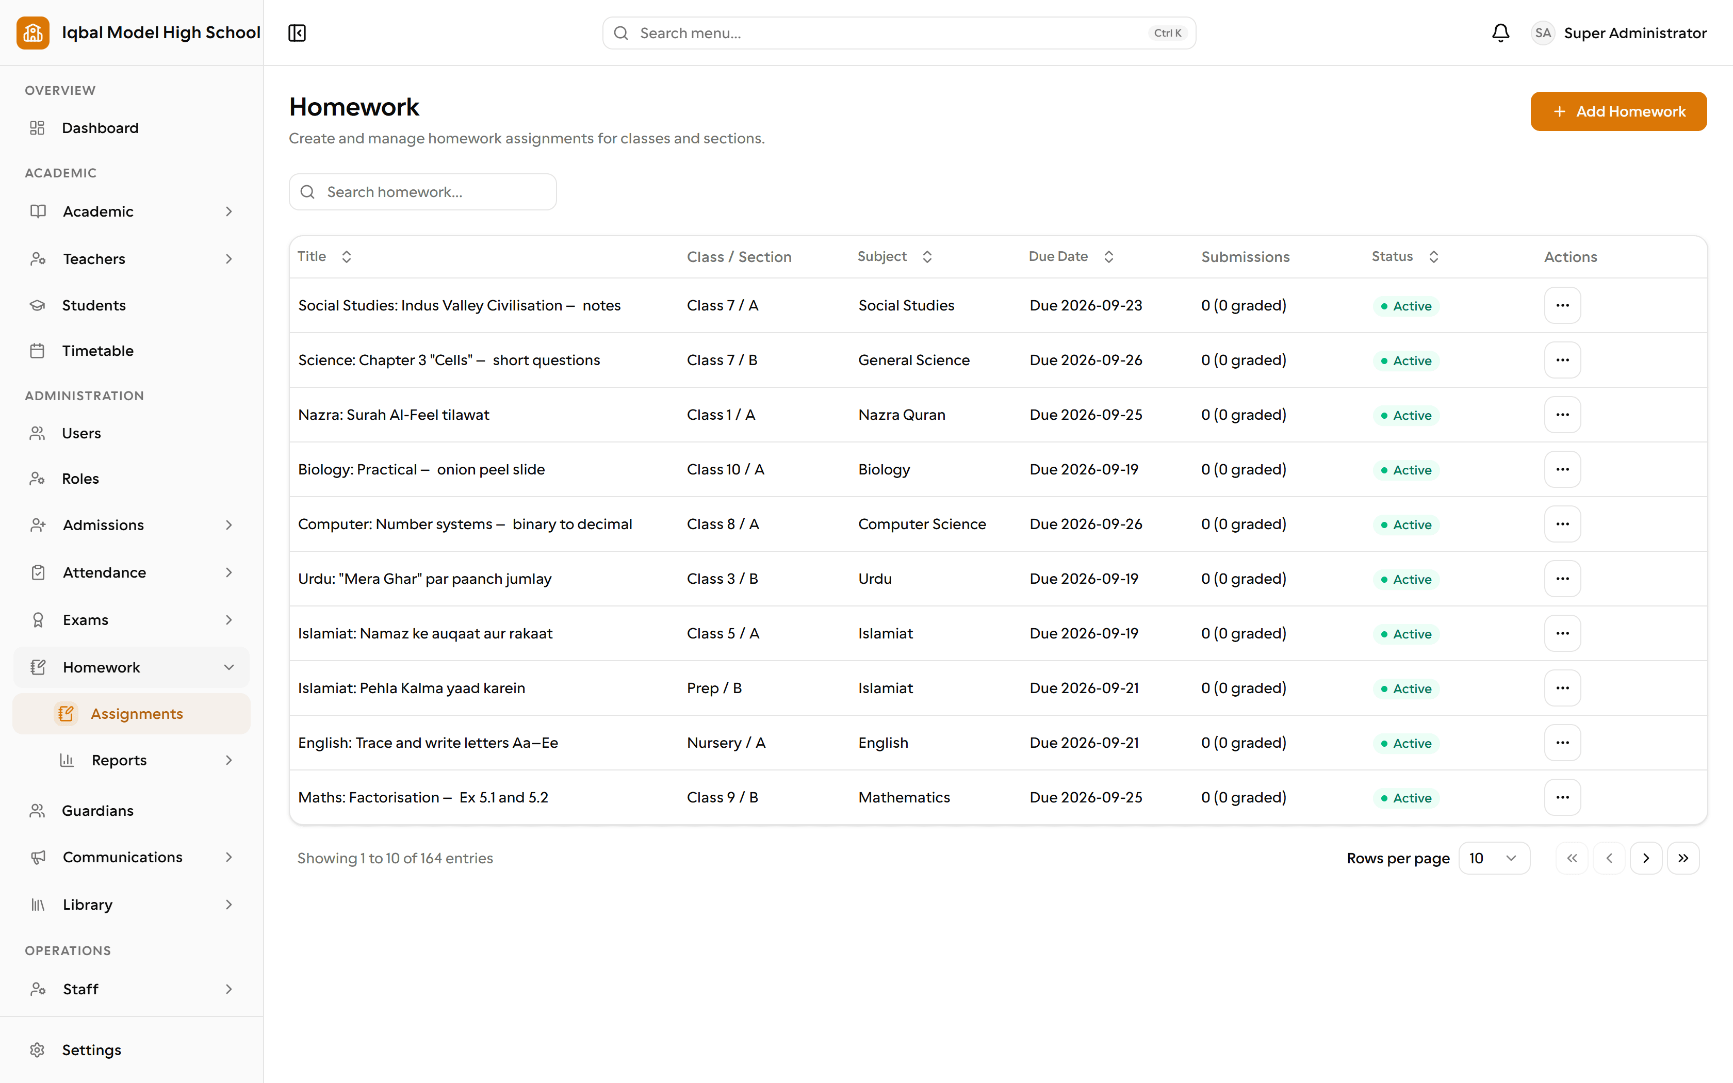This screenshot has width=1733, height=1083.
Task: Open row actions for Urdu Mera Ghar
Action: [1562, 579]
